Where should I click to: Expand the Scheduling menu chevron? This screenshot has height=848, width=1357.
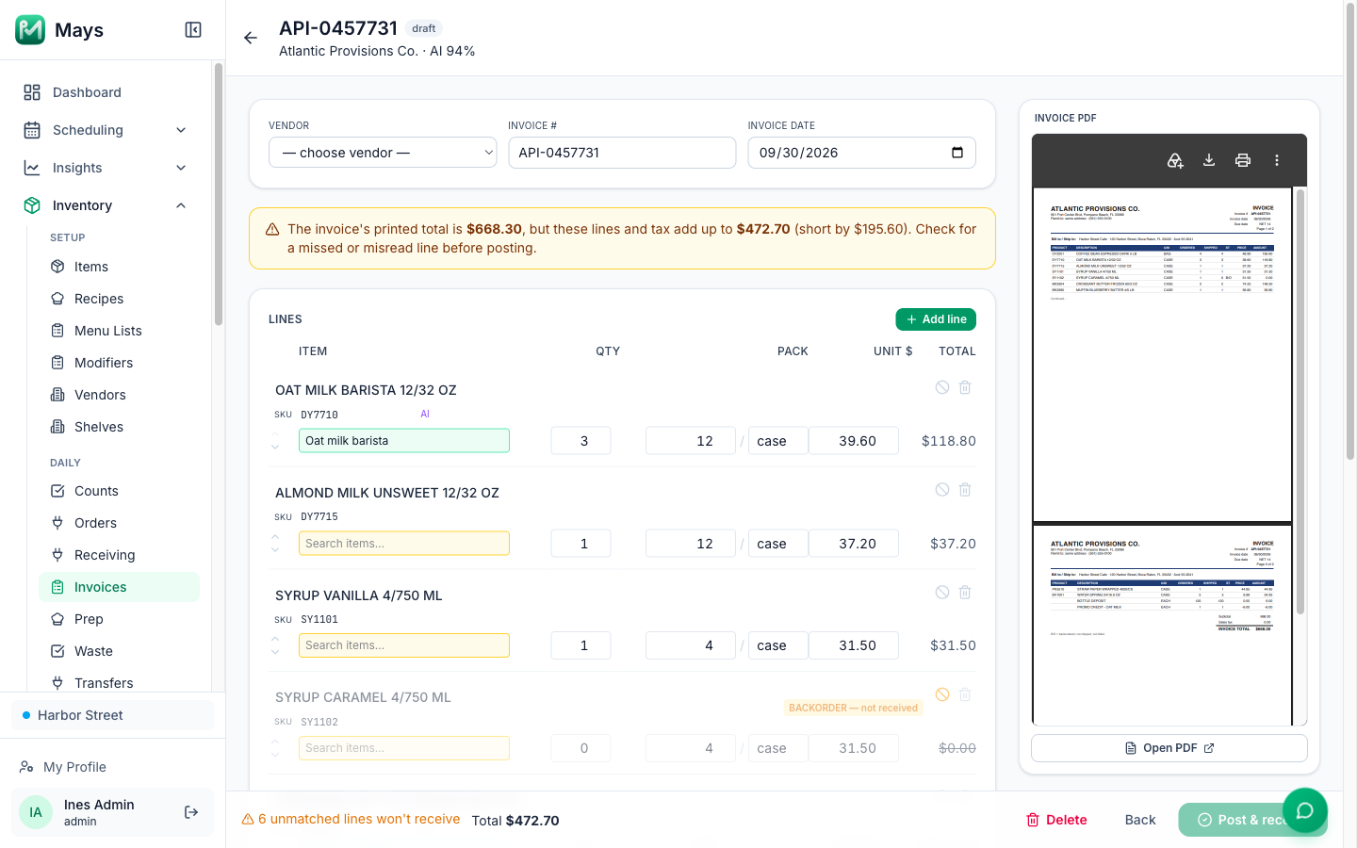pyautogui.click(x=181, y=130)
